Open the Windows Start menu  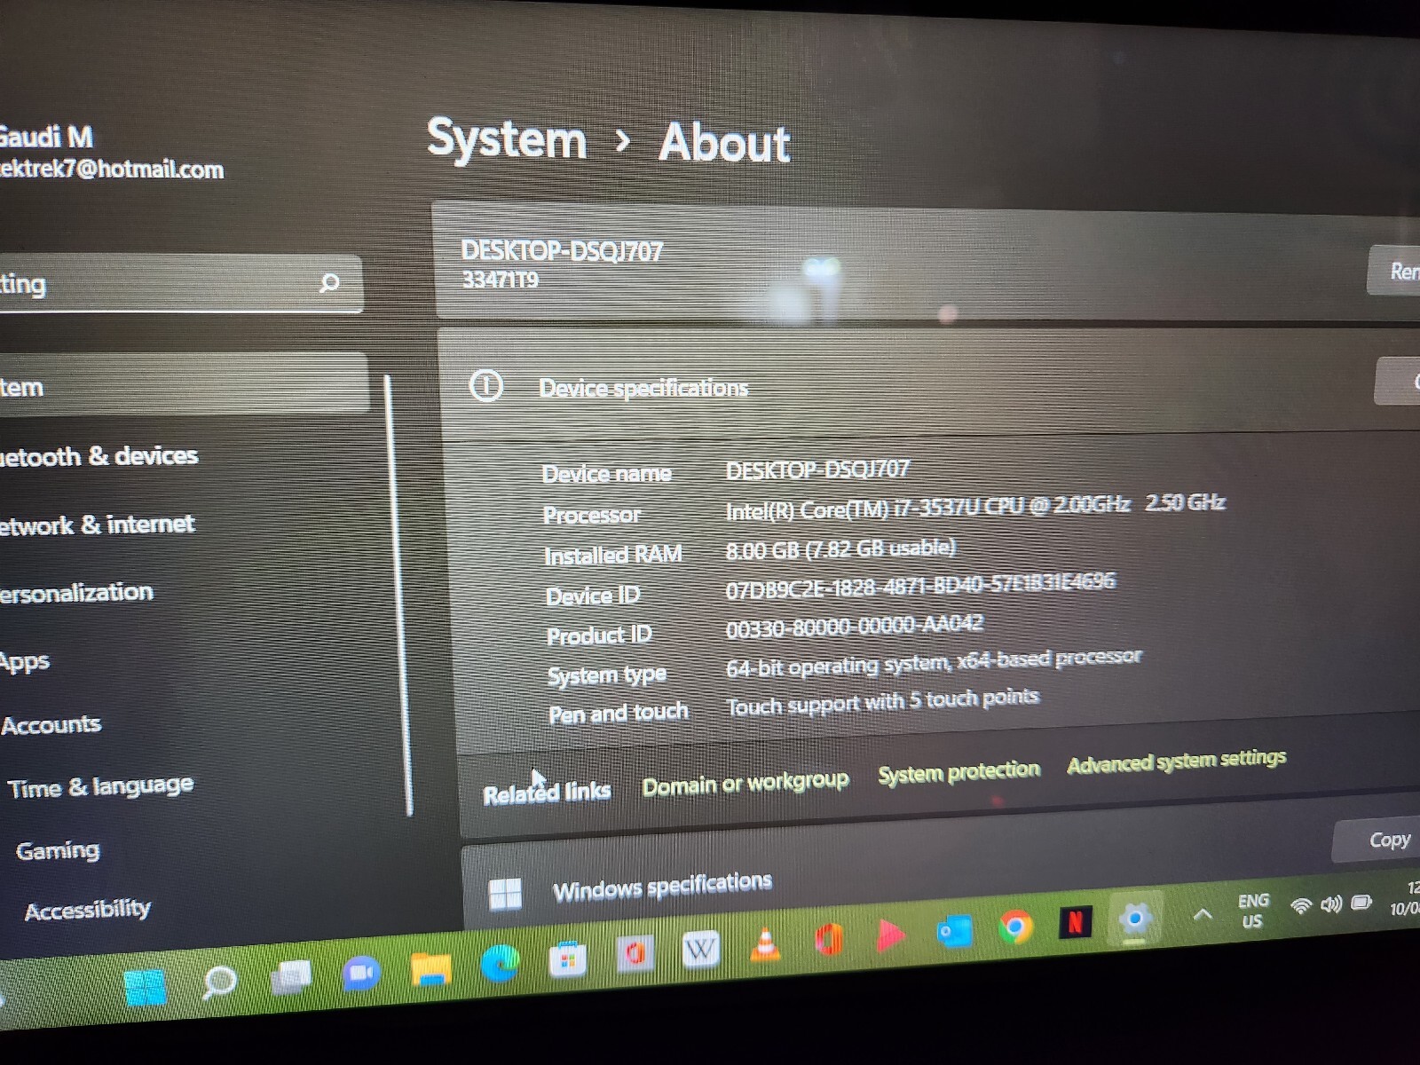point(146,986)
